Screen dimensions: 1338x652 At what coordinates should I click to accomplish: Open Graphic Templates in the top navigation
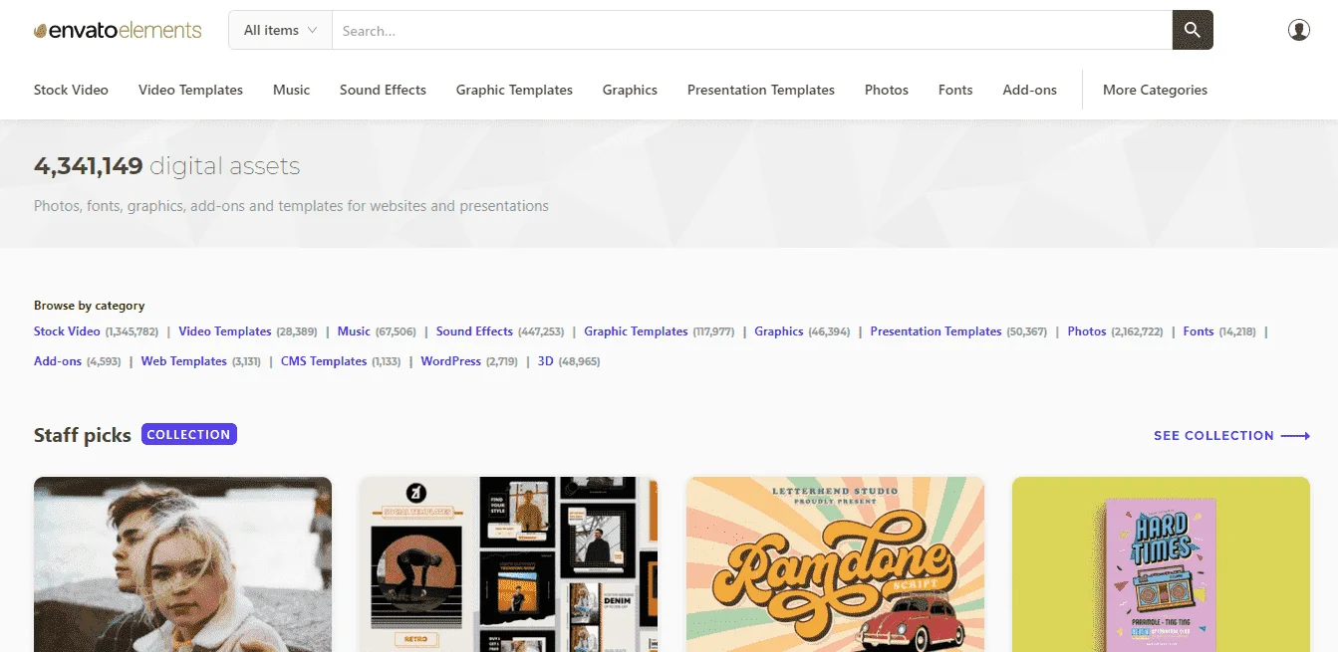514,90
